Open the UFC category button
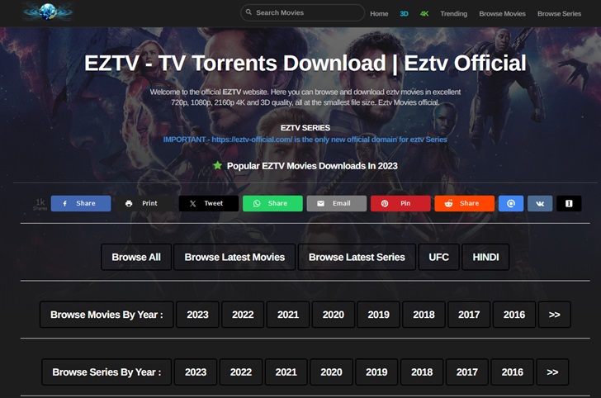Screen dimensions: 601x398 coord(438,257)
